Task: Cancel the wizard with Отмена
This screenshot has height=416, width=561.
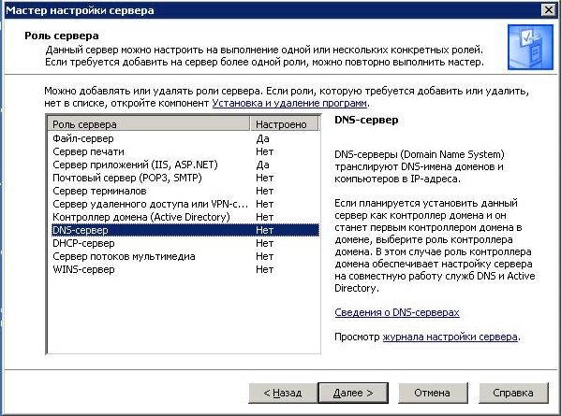Action: (x=432, y=393)
